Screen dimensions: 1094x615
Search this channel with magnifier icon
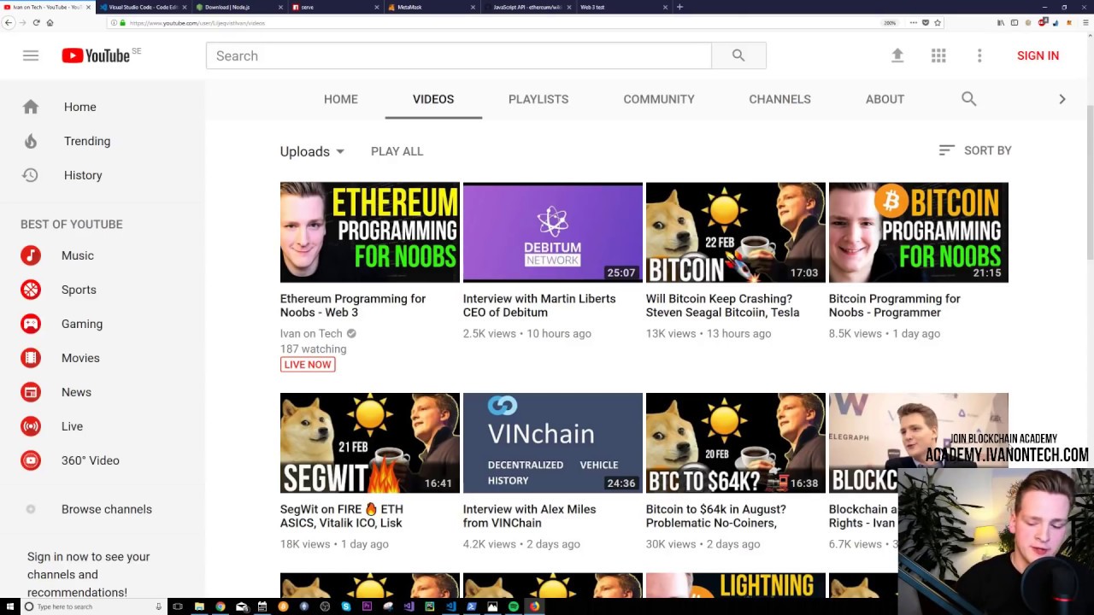click(x=968, y=99)
